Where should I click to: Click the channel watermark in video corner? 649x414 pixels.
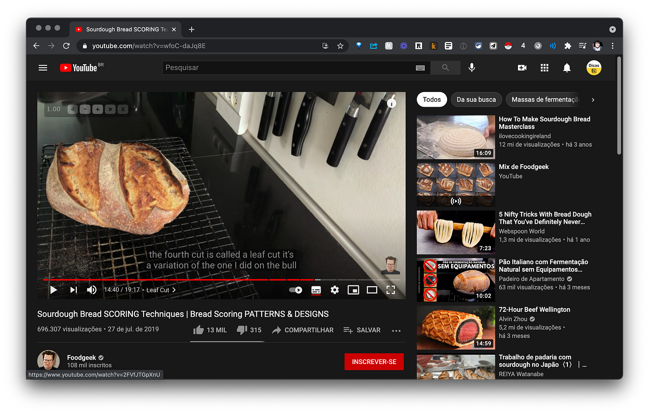(x=390, y=265)
